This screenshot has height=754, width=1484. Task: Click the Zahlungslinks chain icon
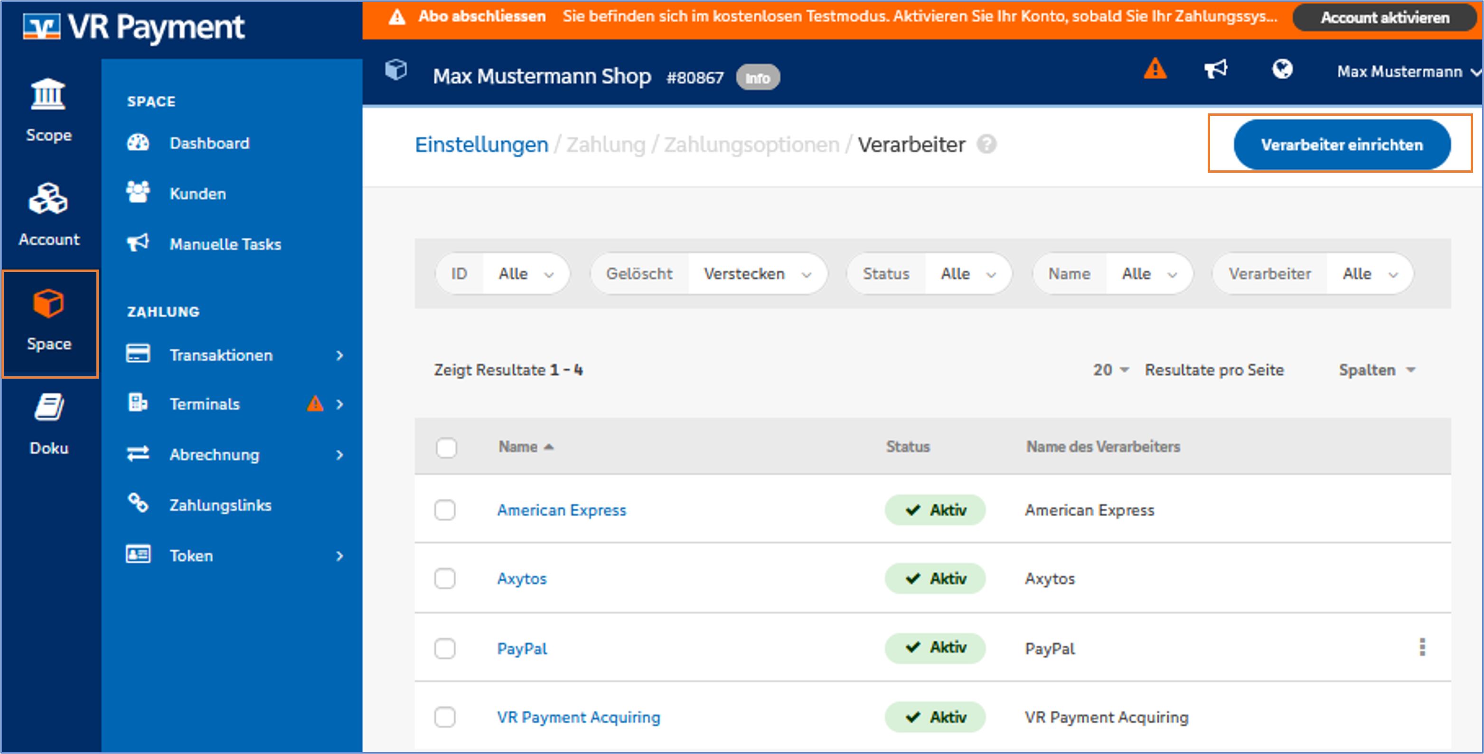click(x=138, y=503)
